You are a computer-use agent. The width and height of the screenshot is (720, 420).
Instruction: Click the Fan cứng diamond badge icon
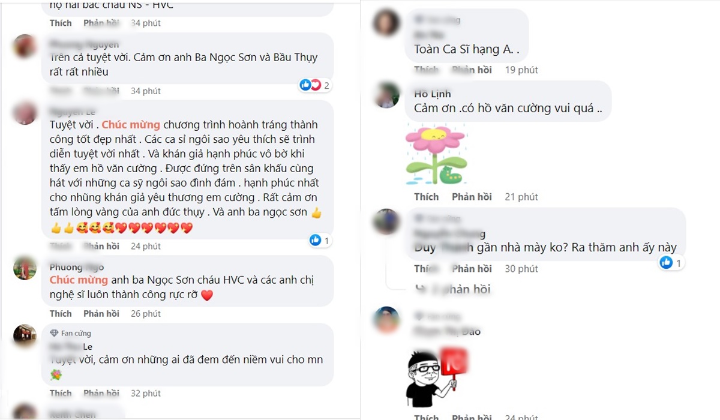(x=54, y=334)
